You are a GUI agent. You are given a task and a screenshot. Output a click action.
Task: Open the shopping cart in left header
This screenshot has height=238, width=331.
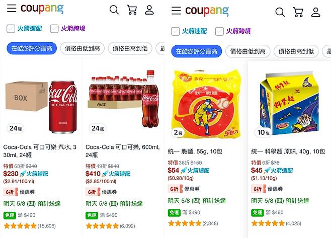(x=132, y=10)
